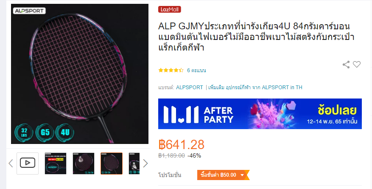Click the 11.11 After Party banner
Screen dimensions: 372x189
tap(260, 114)
